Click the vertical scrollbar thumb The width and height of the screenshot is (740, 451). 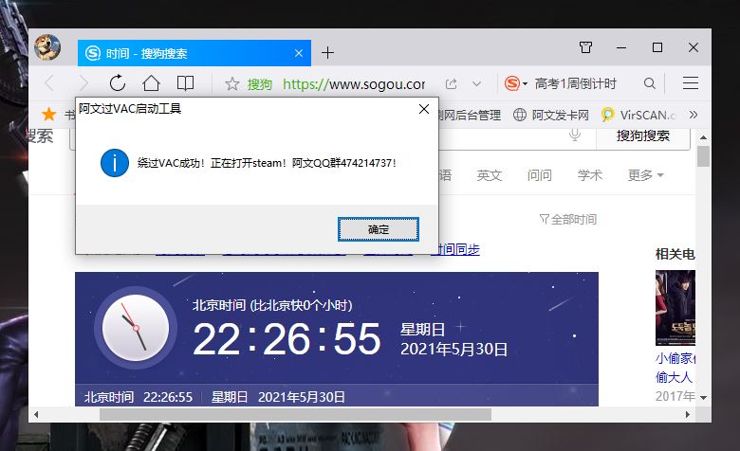click(x=703, y=156)
